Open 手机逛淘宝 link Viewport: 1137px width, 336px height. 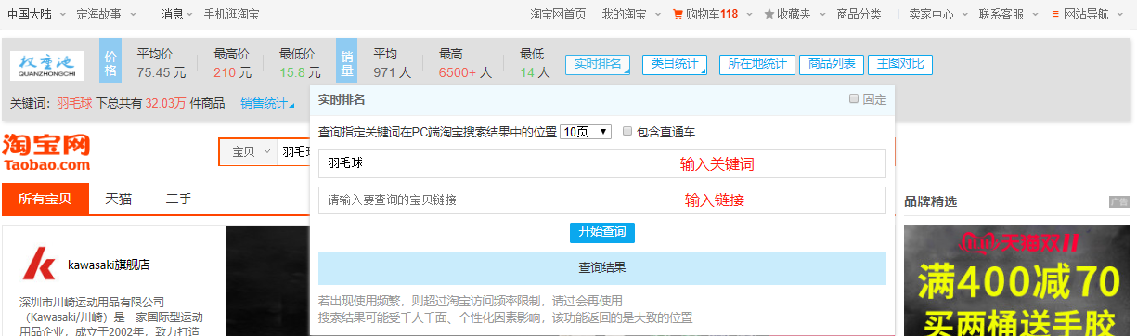(x=231, y=14)
